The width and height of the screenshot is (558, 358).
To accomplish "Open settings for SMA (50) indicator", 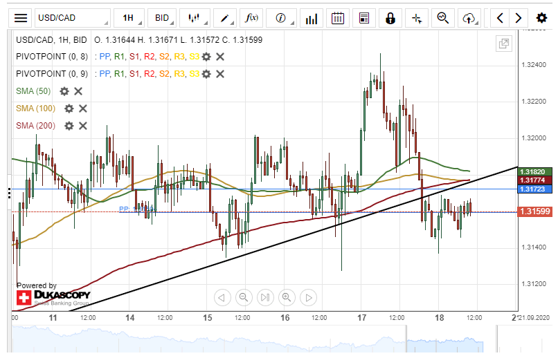I will coord(64,91).
